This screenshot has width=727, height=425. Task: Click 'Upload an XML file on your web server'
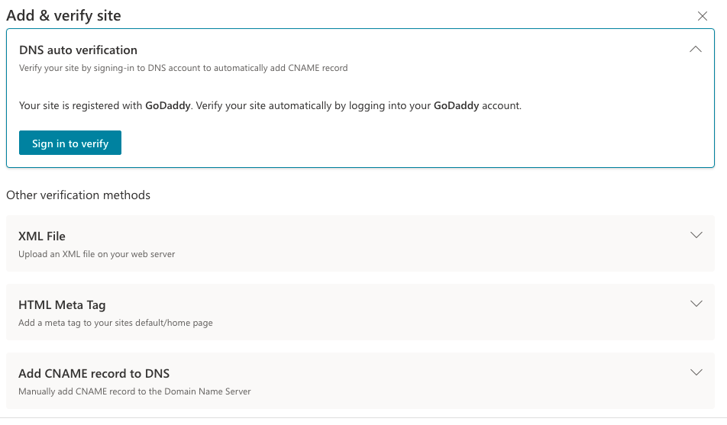97,254
